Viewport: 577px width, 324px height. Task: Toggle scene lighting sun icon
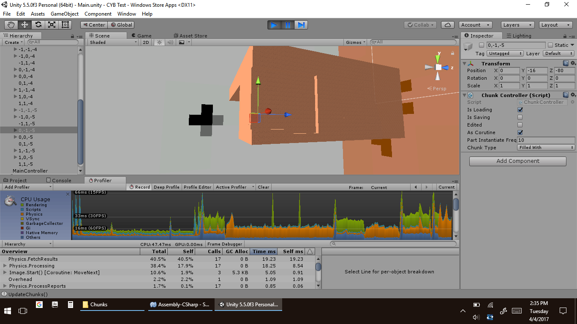159,42
